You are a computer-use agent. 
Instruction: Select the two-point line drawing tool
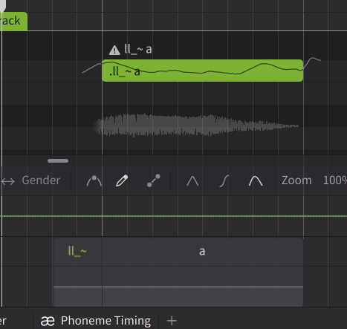coord(154,180)
